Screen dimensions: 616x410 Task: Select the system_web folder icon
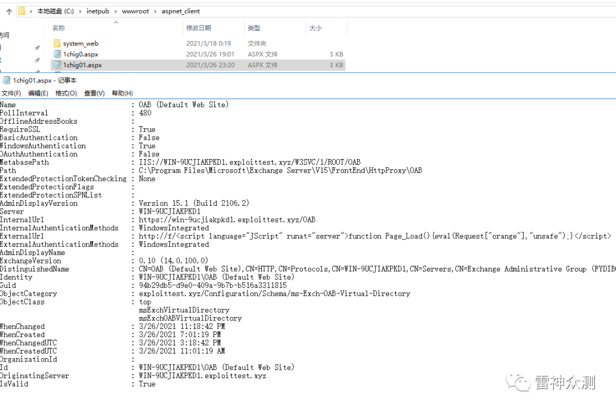(57, 43)
